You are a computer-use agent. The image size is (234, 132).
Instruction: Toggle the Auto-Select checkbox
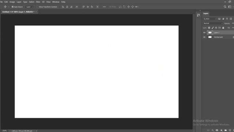[x=12, y=7]
